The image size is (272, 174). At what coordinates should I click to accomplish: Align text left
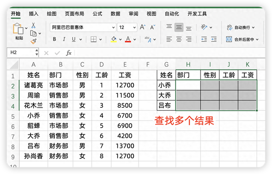[x=169, y=39]
